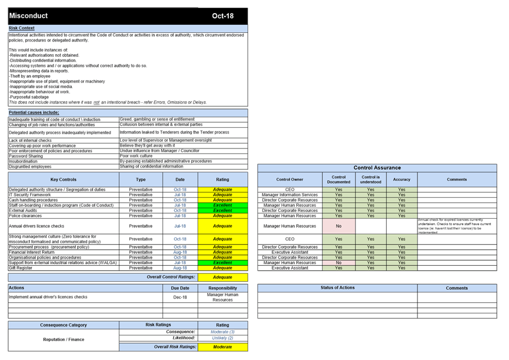Select the "External Audits" control cell
509x360 pixels.
(64, 210)
